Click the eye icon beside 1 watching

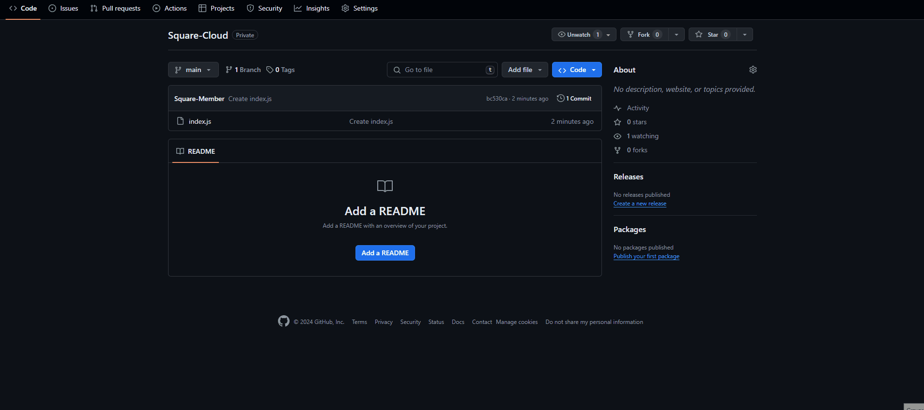(617, 136)
